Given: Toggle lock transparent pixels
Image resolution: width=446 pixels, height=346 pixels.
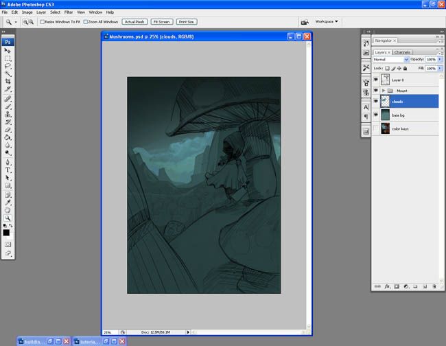Looking at the screenshot, I should pos(387,68).
